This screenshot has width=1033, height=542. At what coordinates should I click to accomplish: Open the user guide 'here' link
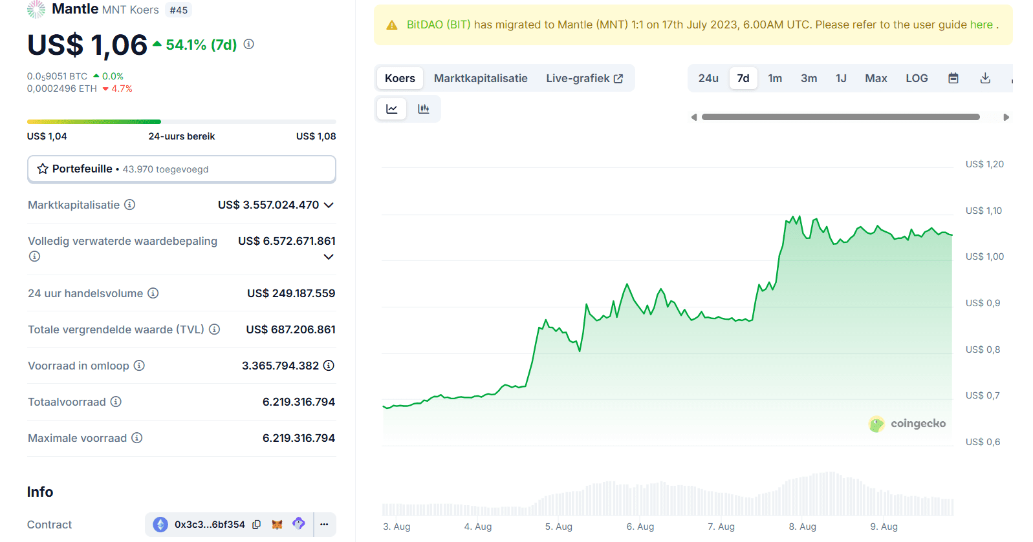coord(981,25)
